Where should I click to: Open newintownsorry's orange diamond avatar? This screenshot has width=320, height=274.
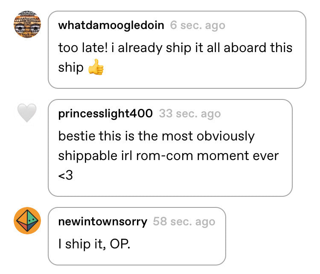27,221
